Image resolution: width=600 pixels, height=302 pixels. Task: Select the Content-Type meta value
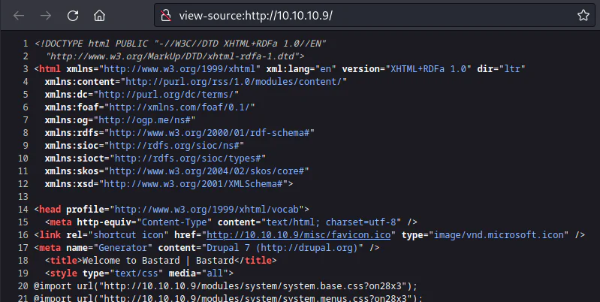174,222
